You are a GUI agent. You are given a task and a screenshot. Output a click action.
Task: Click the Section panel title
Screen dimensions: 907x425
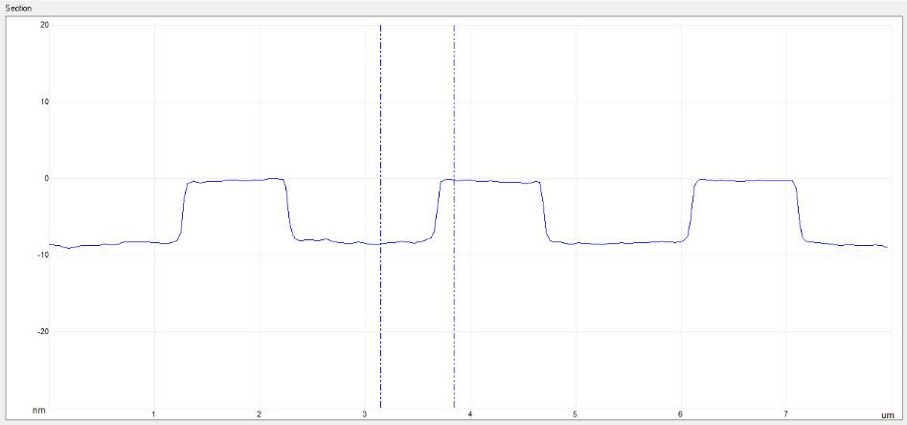[x=20, y=8]
